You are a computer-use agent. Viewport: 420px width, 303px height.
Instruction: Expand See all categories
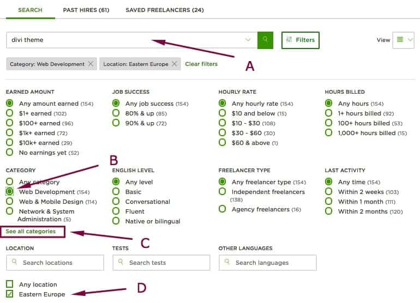click(31, 232)
